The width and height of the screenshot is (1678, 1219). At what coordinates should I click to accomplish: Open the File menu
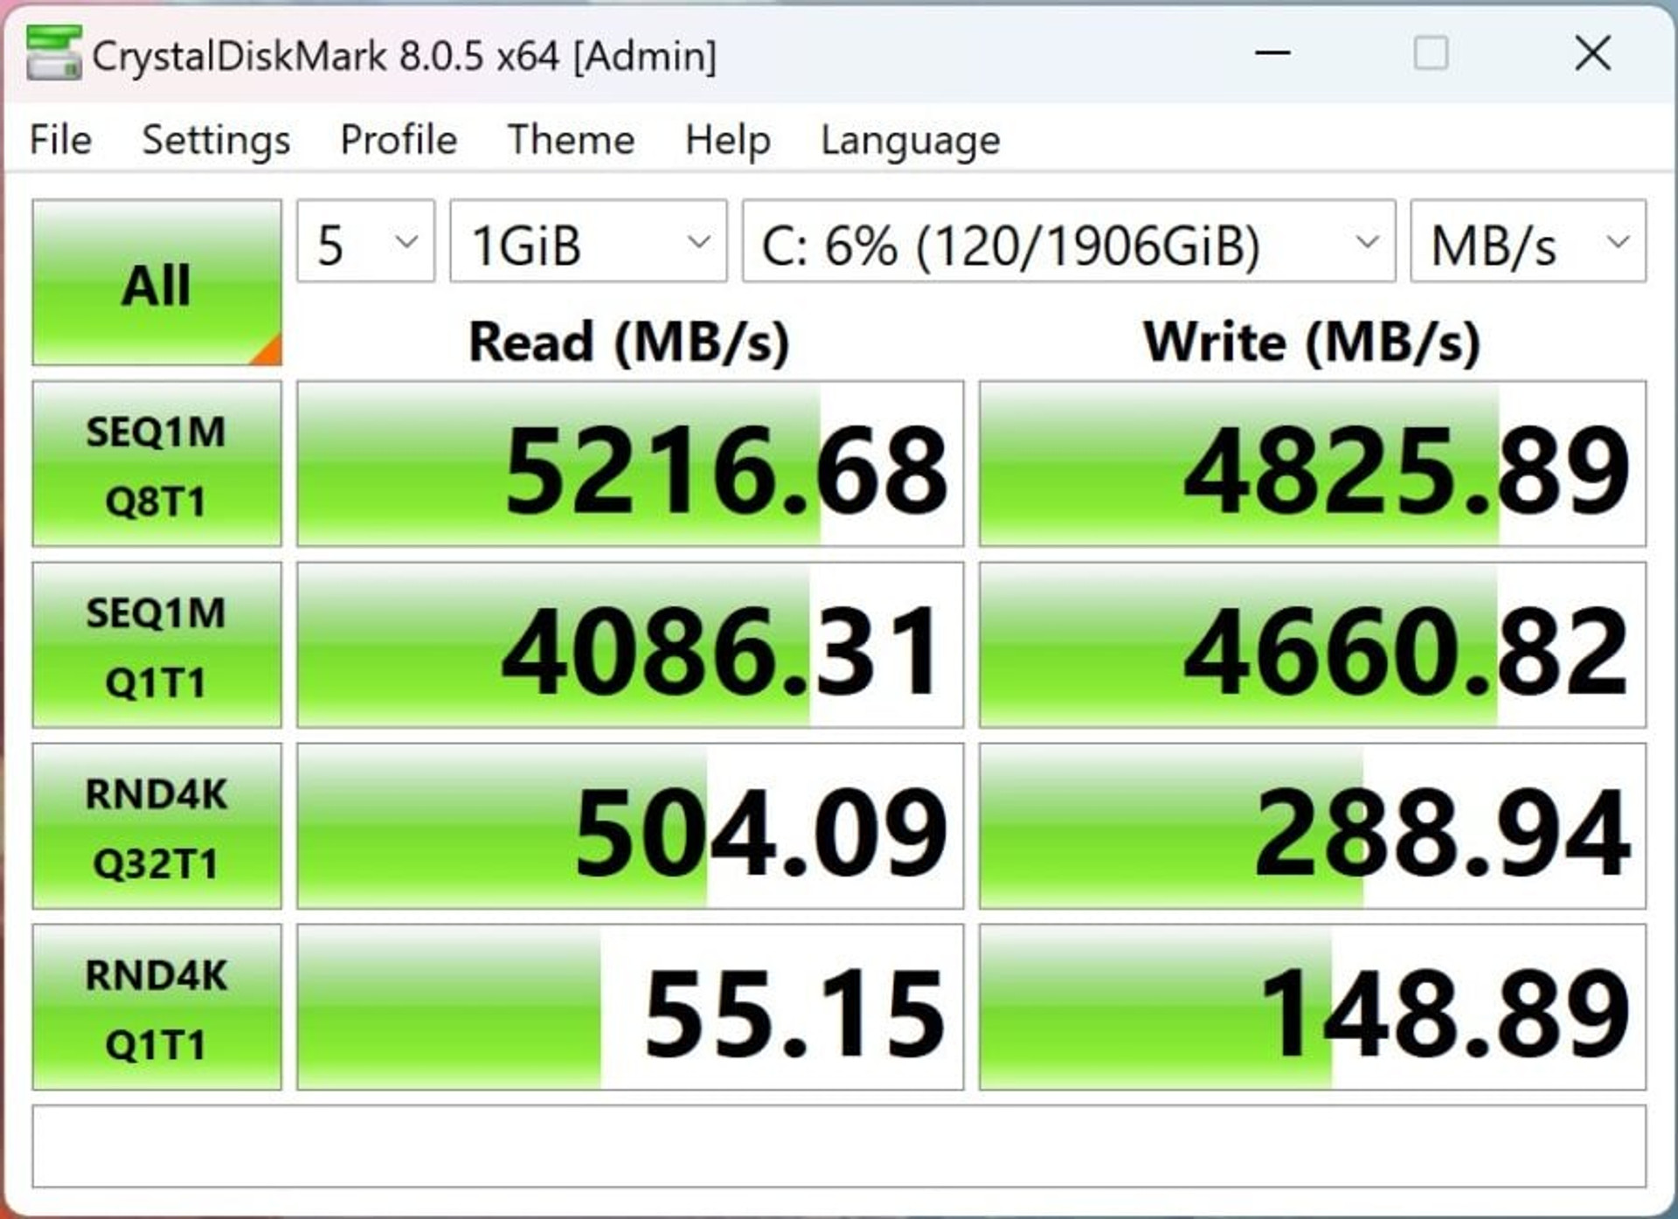tap(60, 140)
